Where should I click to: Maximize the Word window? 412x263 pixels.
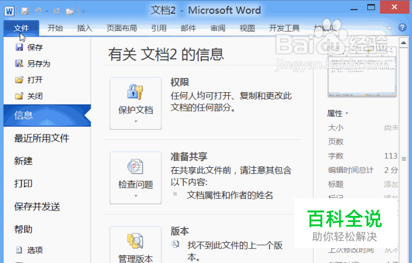(x=371, y=7)
